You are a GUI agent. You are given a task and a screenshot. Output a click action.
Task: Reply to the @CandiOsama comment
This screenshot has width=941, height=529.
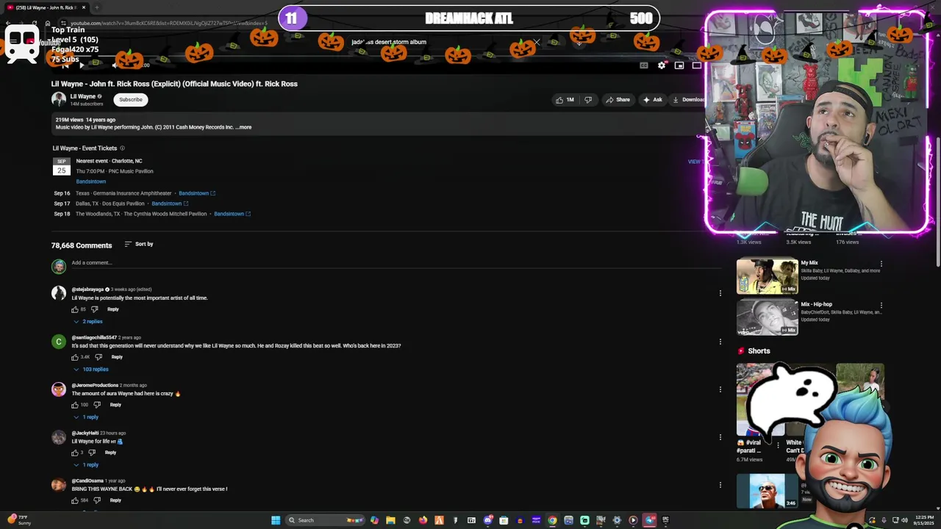point(115,500)
